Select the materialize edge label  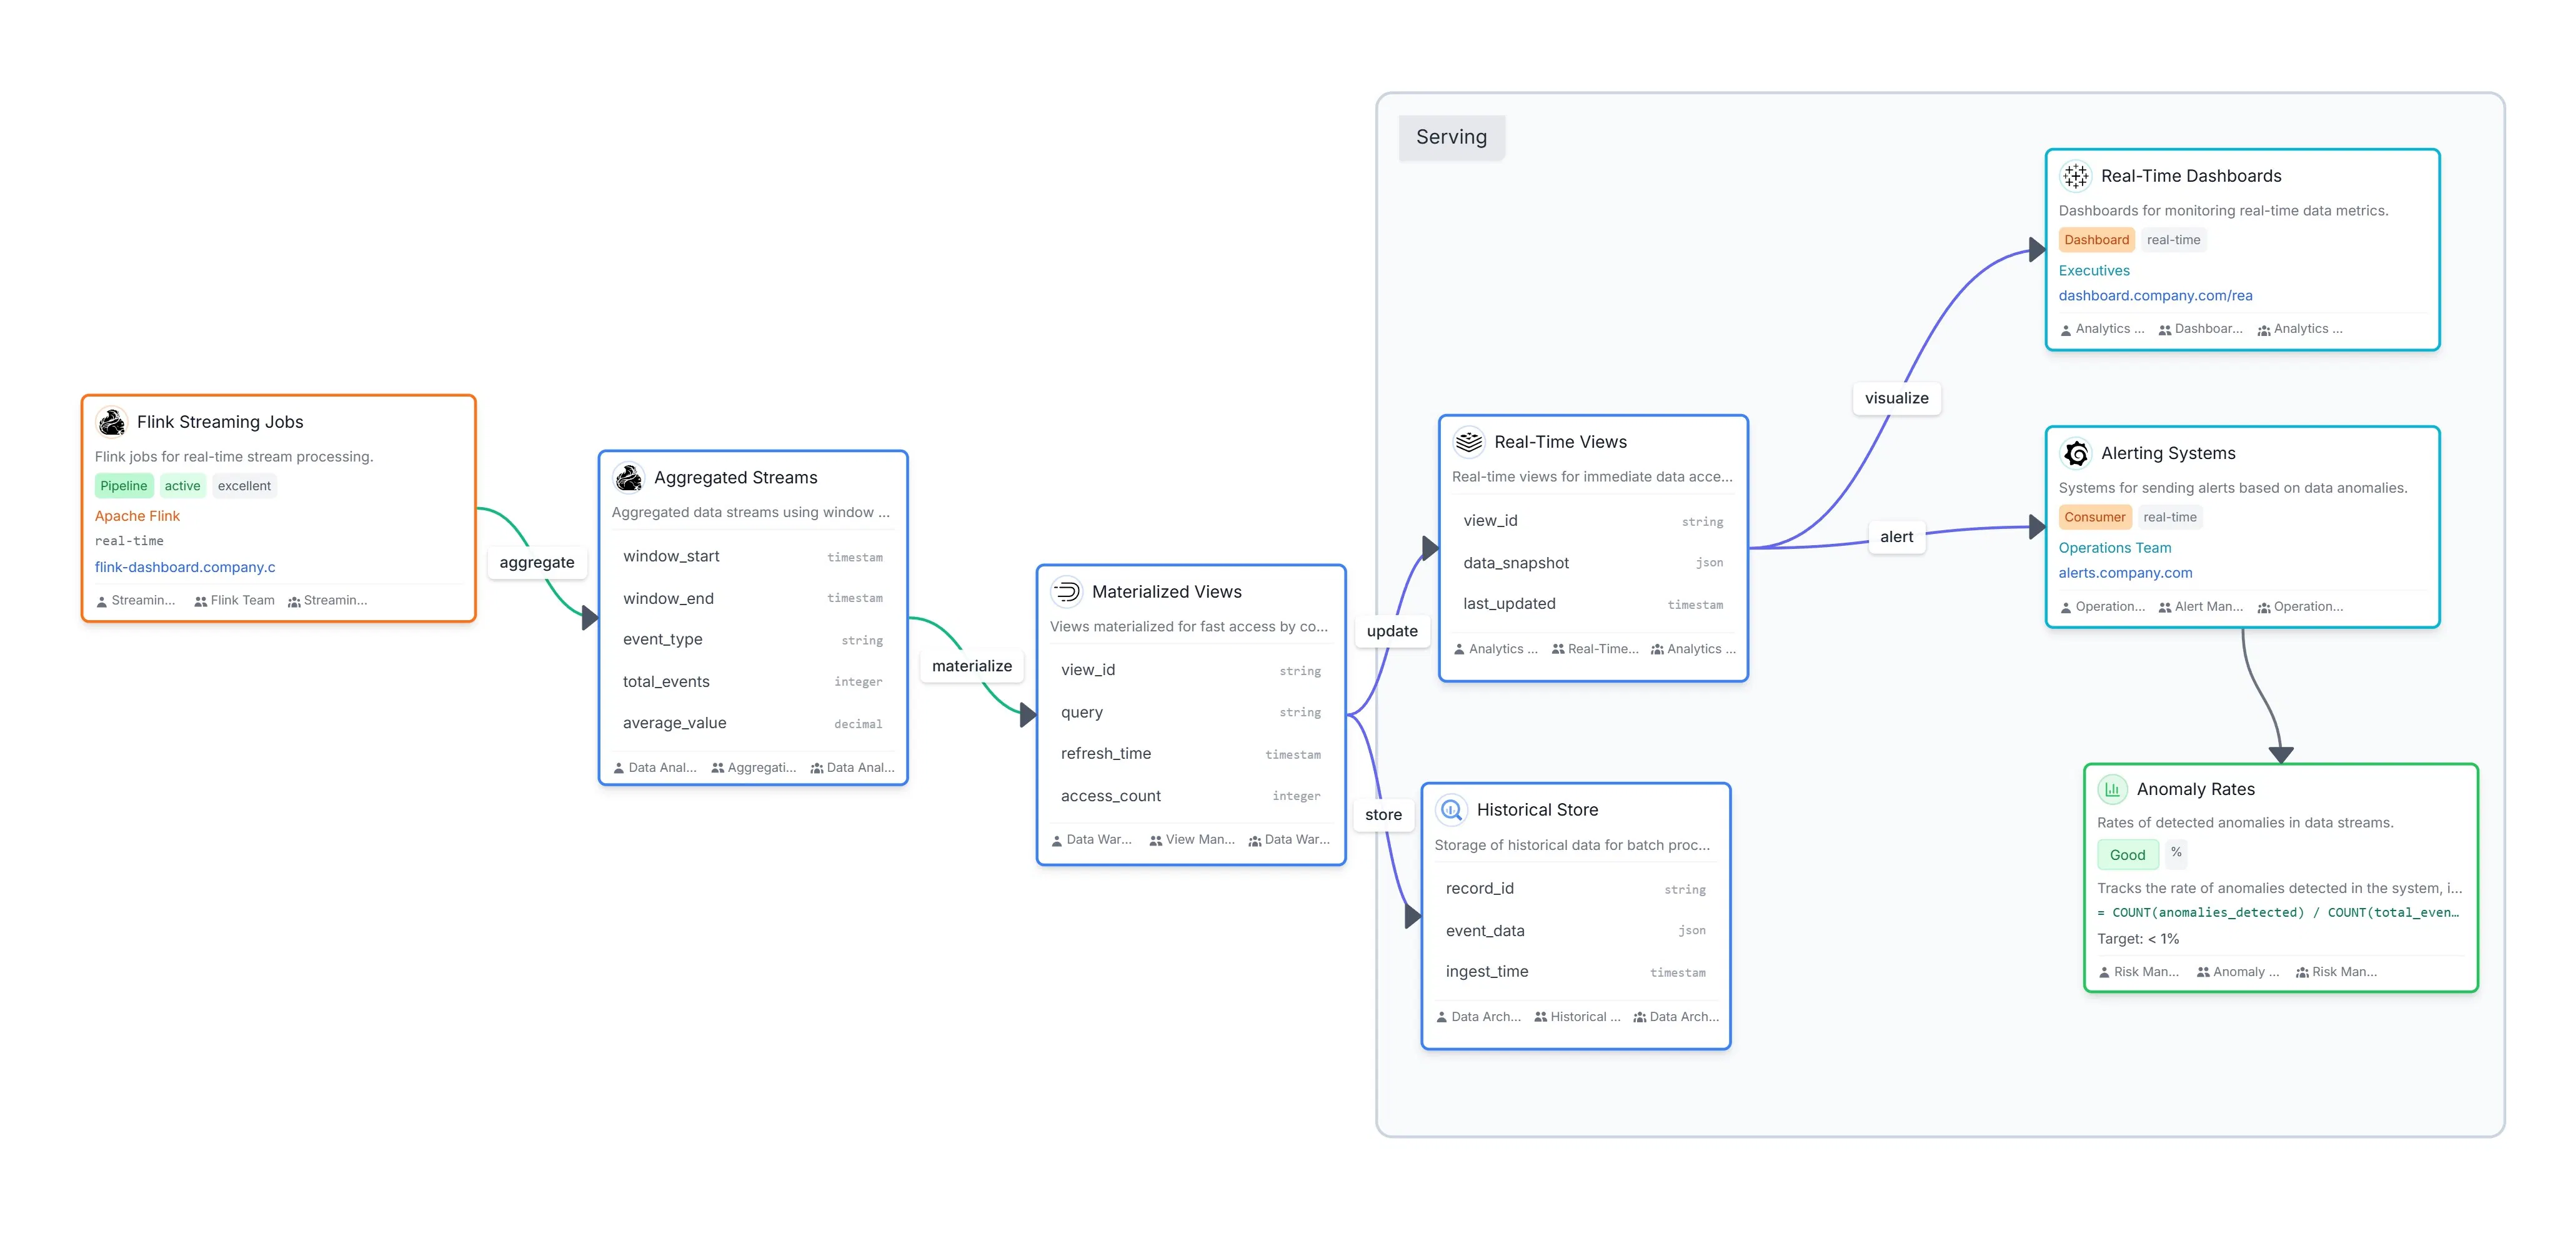click(x=972, y=666)
